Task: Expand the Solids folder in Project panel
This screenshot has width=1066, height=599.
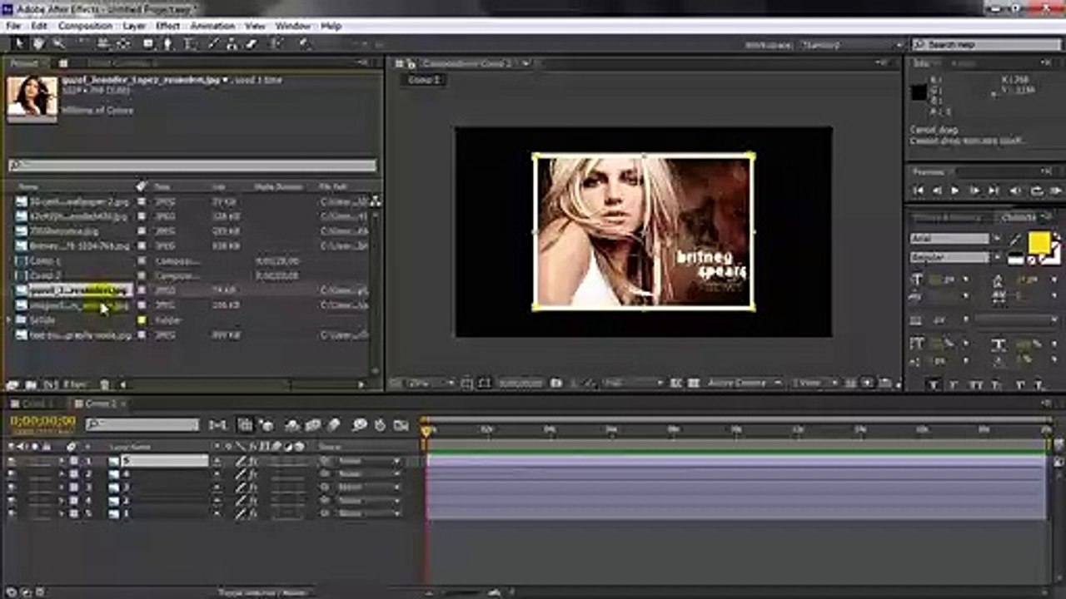Action: coord(10,320)
